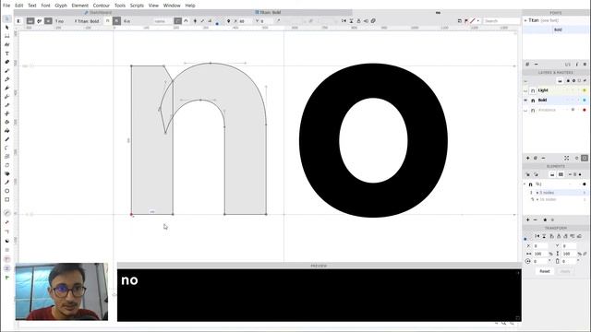
Task: Select the Brush tool
Action: (6, 70)
